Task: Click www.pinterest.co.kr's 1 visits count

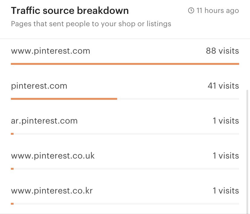Action: click(x=226, y=190)
